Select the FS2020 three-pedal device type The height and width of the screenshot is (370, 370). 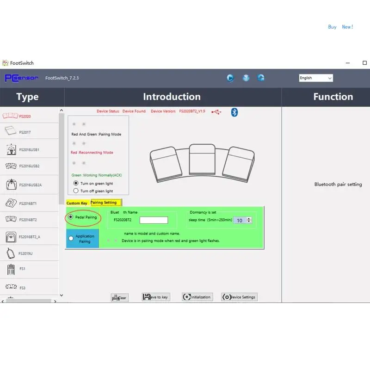pos(29,116)
